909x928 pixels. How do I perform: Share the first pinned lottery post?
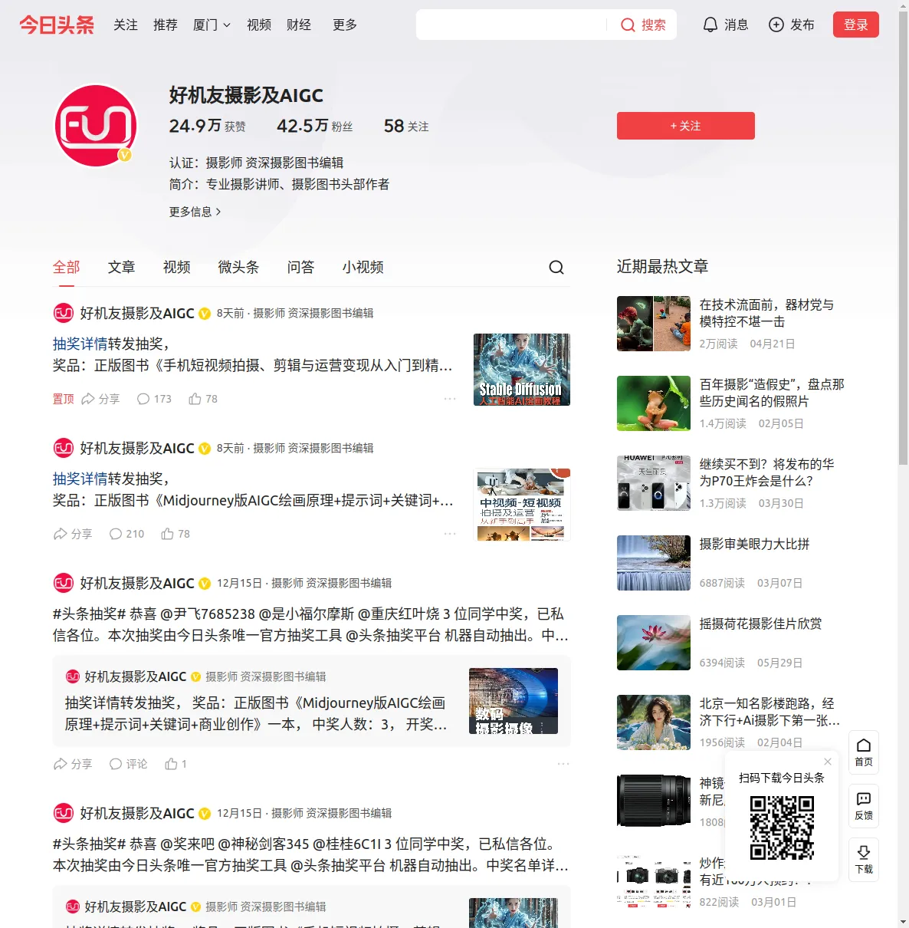tap(100, 399)
